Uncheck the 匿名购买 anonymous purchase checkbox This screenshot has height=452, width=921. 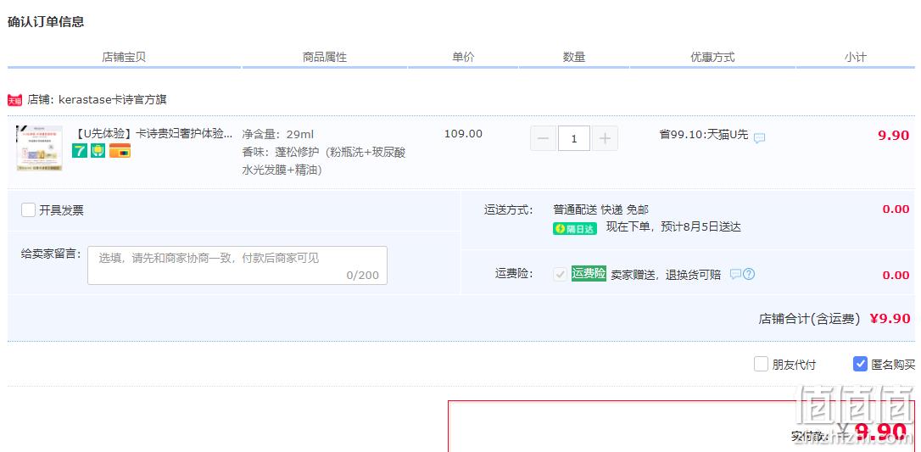click(x=860, y=364)
